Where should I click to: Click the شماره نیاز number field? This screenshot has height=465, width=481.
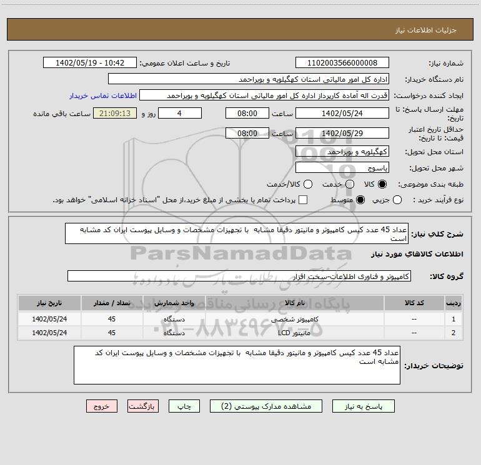[342, 63]
